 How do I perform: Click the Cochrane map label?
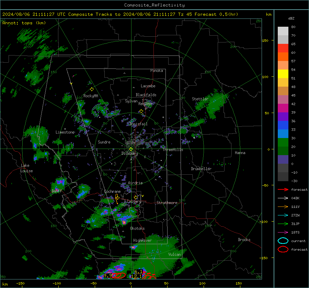point(112,191)
